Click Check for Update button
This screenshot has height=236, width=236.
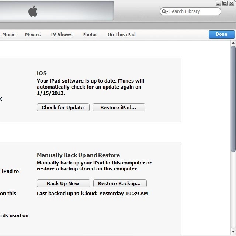click(63, 107)
